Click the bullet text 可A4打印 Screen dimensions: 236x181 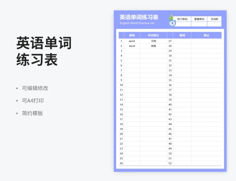[33, 101]
